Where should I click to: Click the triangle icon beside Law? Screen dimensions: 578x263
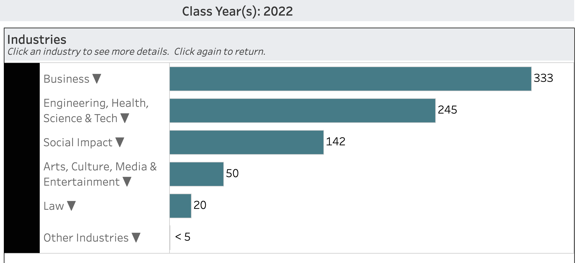point(71,206)
